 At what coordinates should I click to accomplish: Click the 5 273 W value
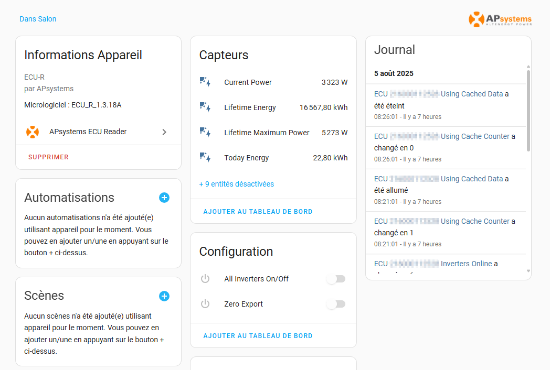[335, 133]
